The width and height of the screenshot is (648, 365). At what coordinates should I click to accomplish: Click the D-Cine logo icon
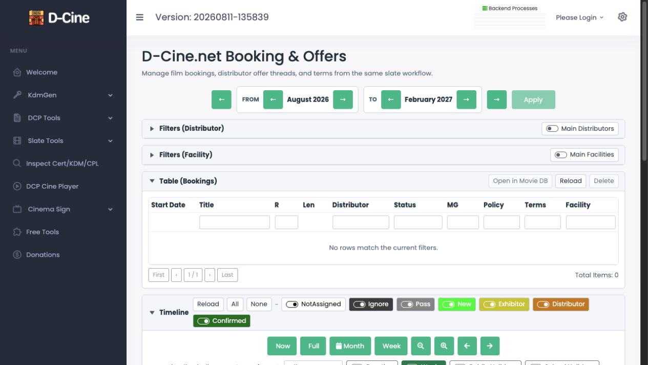click(x=36, y=17)
